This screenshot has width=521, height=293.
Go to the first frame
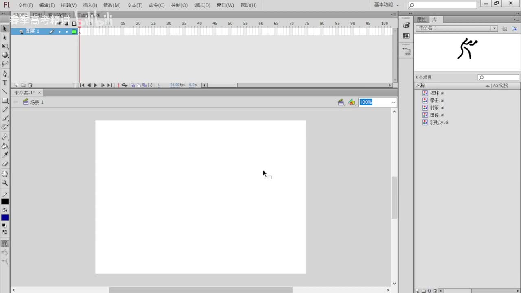coord(82,85)
